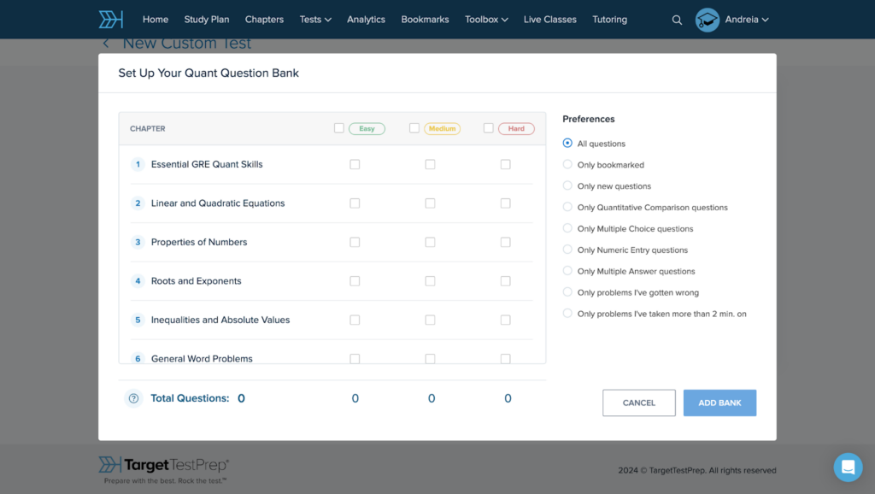Click the TTP logo in the navigation bar
Viewport: 875px width, 494px height.
click(110, 18)
